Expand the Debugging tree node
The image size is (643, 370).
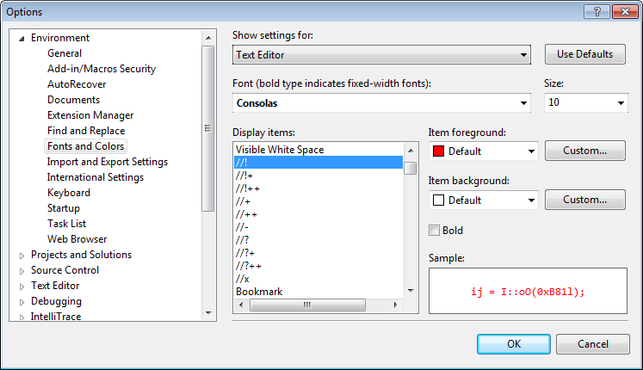point(22,301)
